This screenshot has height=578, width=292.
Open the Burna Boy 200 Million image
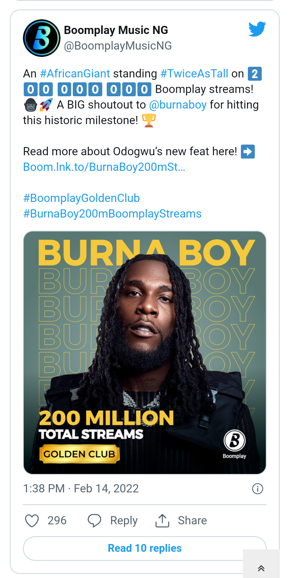tap(145, 352)
